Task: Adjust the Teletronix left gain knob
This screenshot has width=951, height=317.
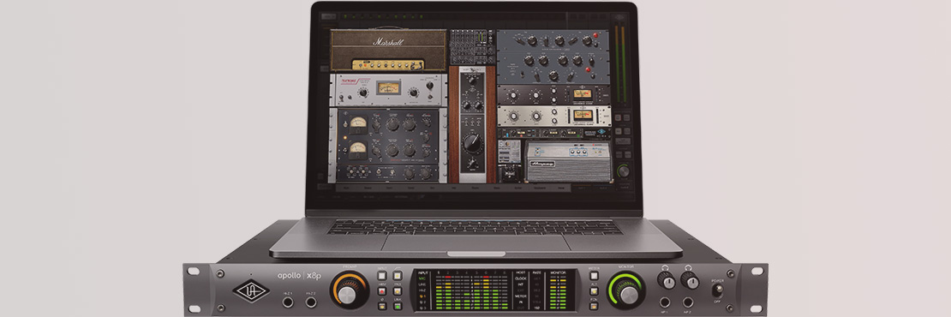Action: point(363,93)
